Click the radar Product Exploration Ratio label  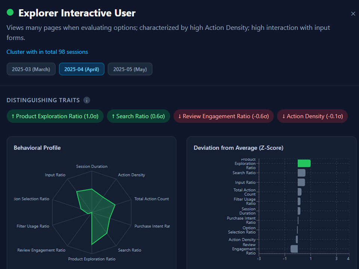92,259
